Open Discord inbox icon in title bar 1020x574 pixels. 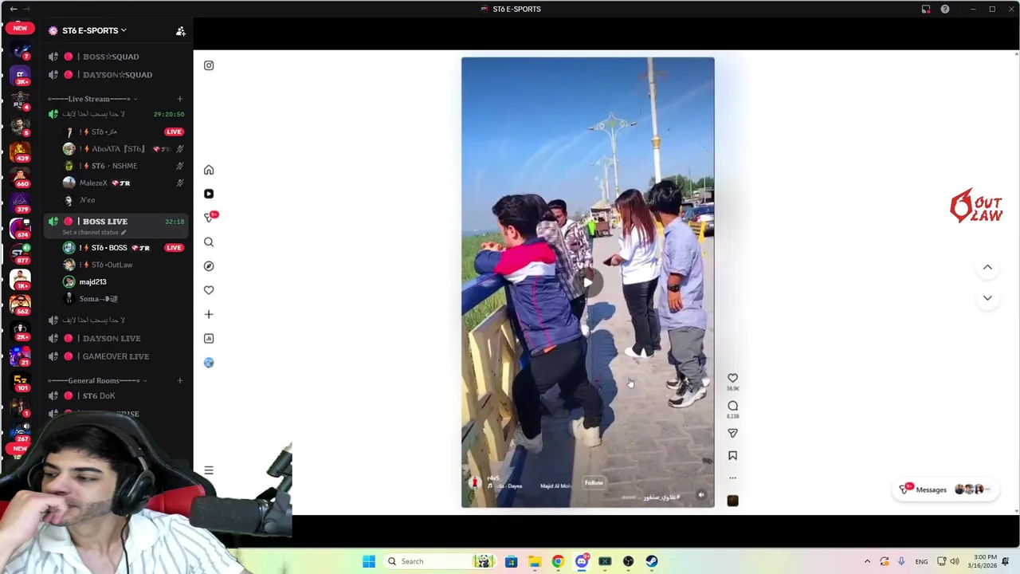[926, 9]
